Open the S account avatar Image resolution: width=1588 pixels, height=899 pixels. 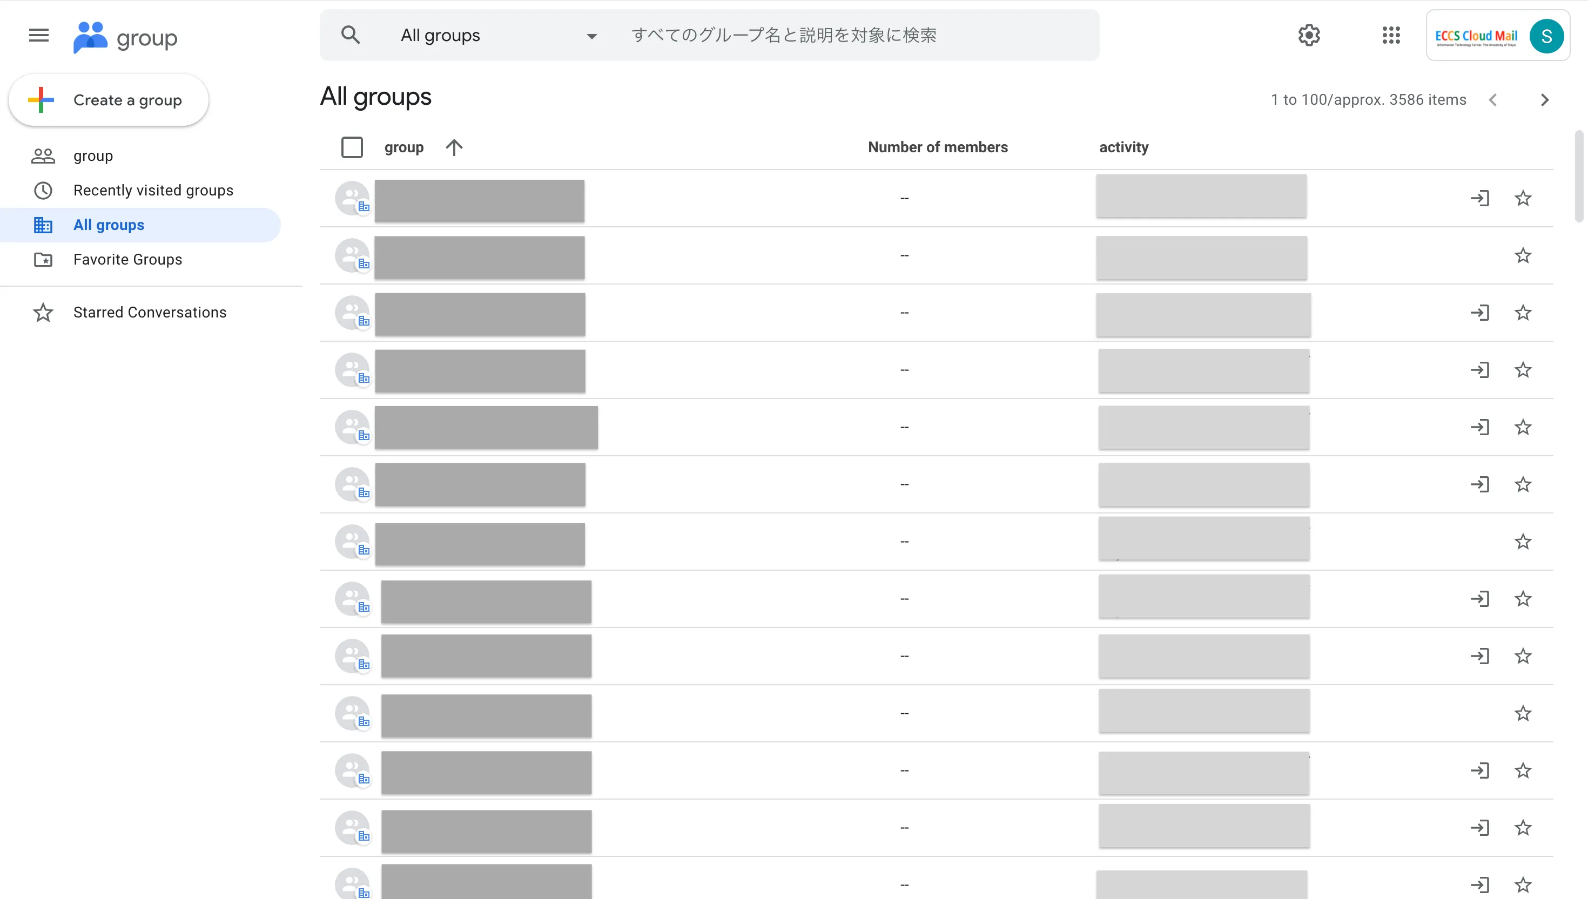coord(1546,36)
